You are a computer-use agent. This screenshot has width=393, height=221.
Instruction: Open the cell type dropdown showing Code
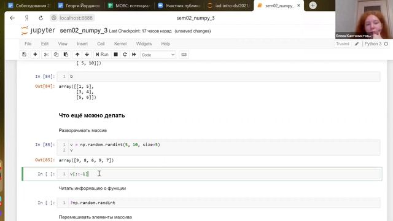(158, 55)
